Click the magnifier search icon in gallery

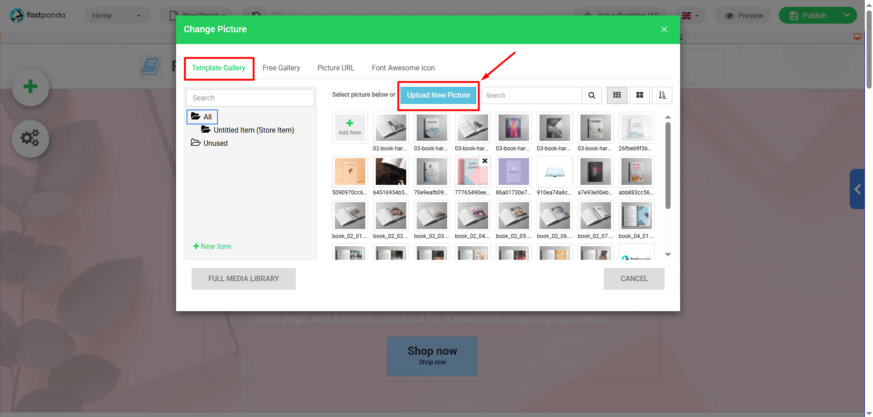pyautogui.click(x=591, y=95)
